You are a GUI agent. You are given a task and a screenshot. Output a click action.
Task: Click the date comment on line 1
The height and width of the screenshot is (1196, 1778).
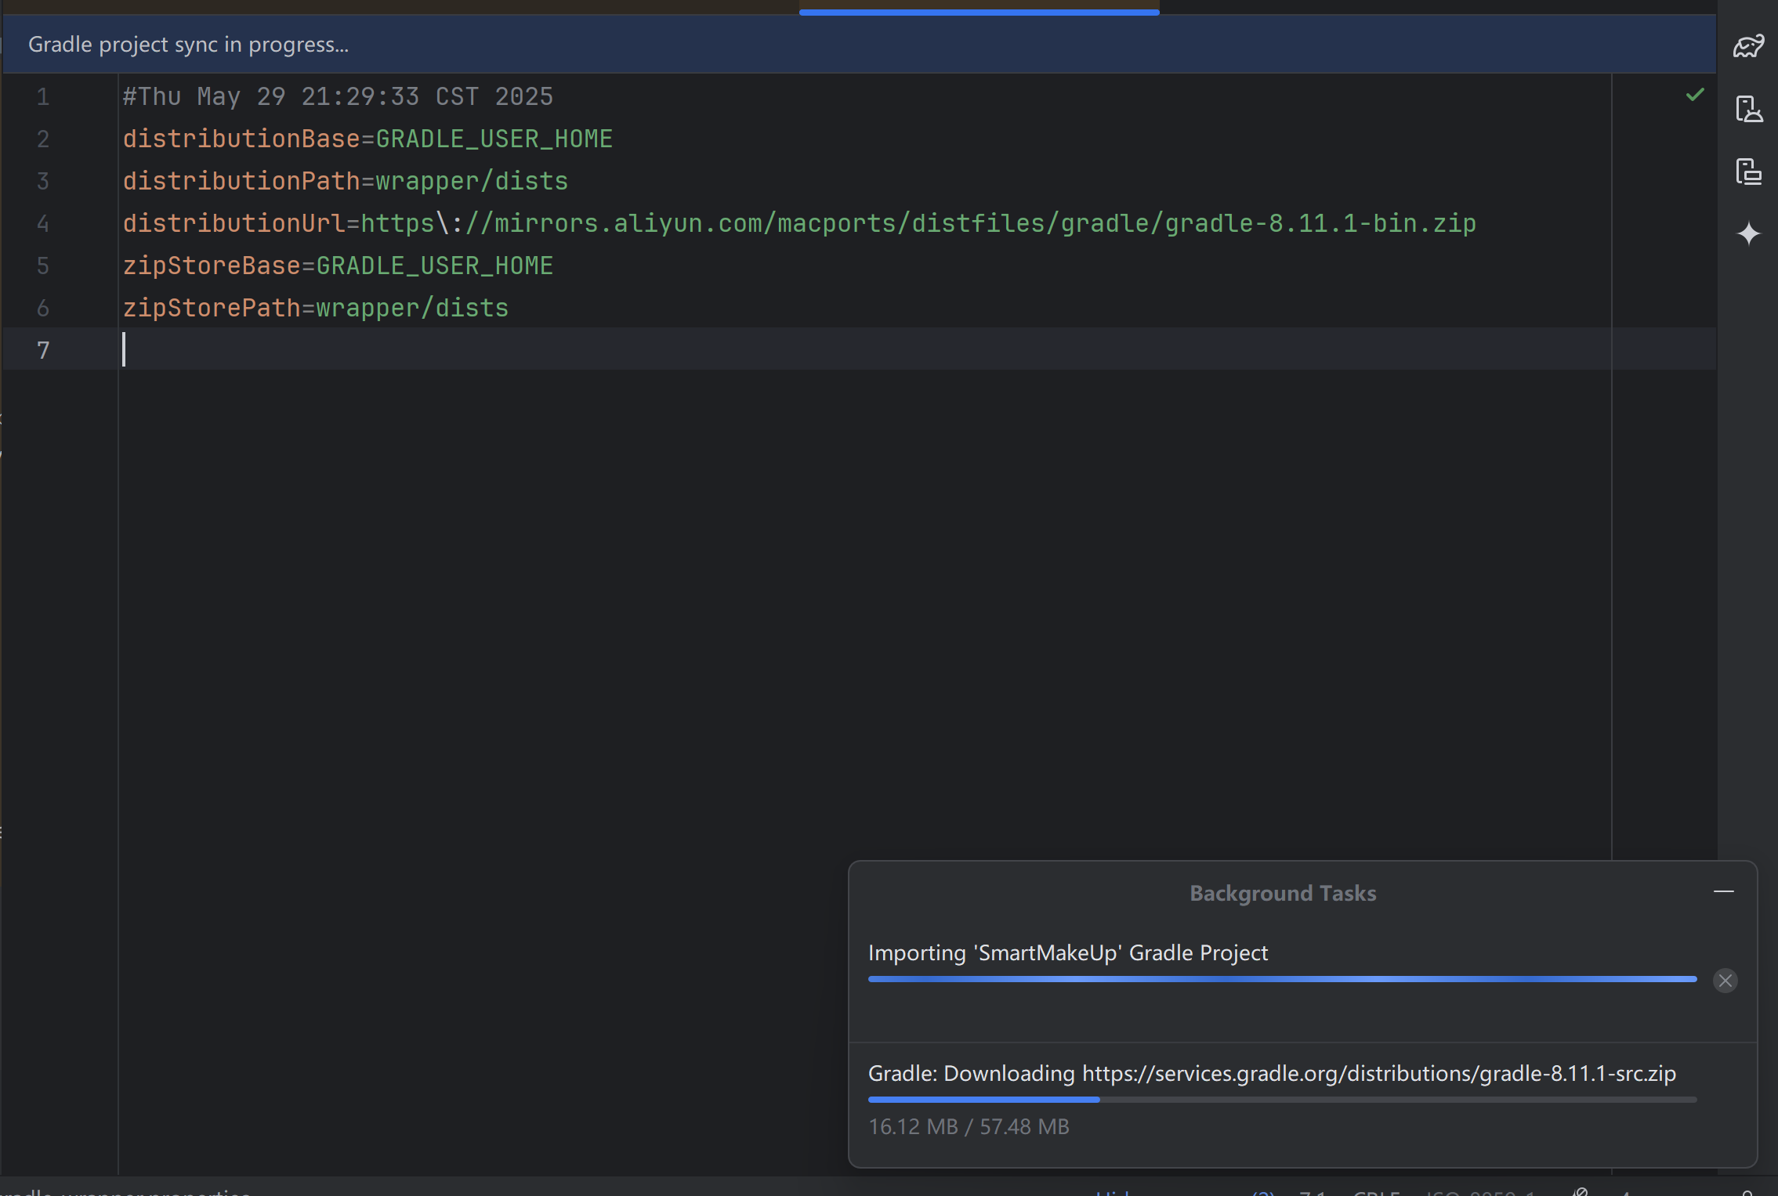(x=338, y=97)
